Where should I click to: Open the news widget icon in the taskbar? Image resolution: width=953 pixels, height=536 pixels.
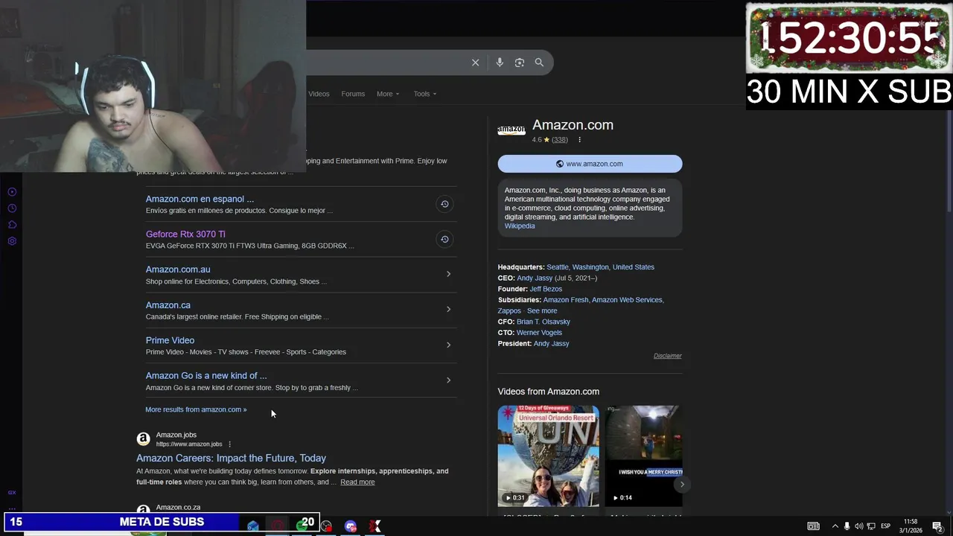814,526
